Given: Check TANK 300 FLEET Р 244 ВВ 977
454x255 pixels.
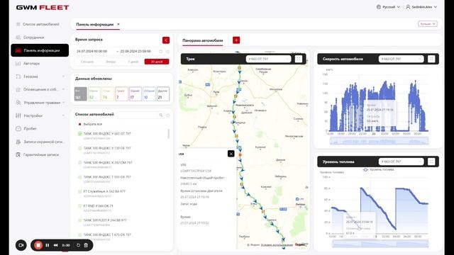Looking at the screenshot, I should coord(80,220).
